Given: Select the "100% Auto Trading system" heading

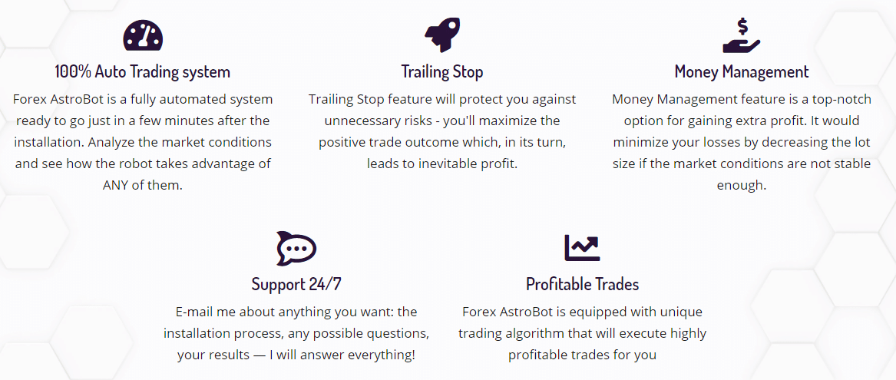Looking at the screenshot, I should pos(143,72).
